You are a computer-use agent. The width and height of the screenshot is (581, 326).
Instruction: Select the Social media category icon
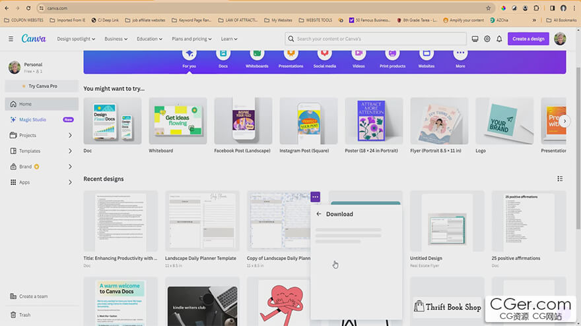coord(325,54)
